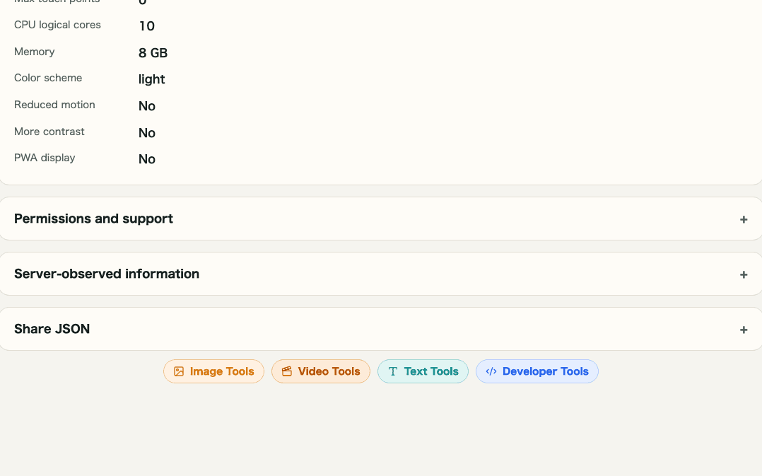
Task: Click the letter T icon on Text Tools
Action: (x=393, y=371)
